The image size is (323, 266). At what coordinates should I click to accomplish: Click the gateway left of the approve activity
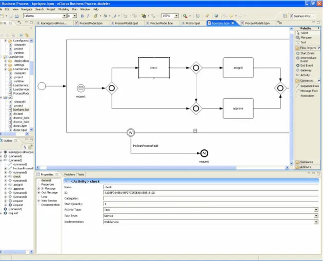click(x=196, y=108)
